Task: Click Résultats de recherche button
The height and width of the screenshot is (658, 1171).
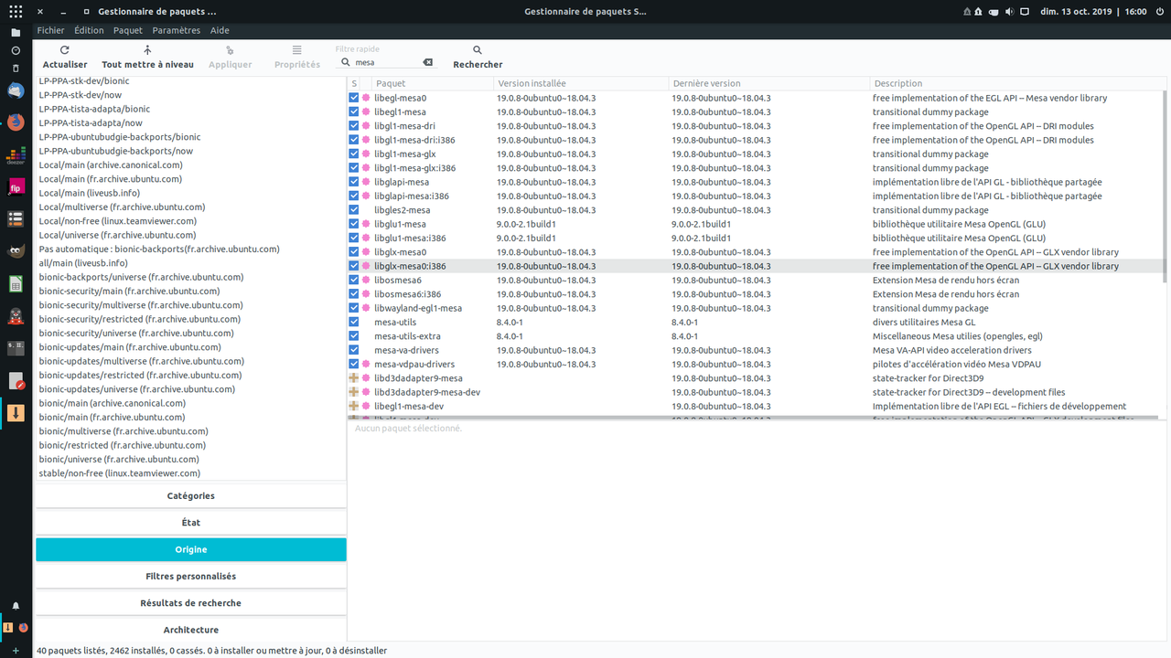Action: click(x=191, y=603)
